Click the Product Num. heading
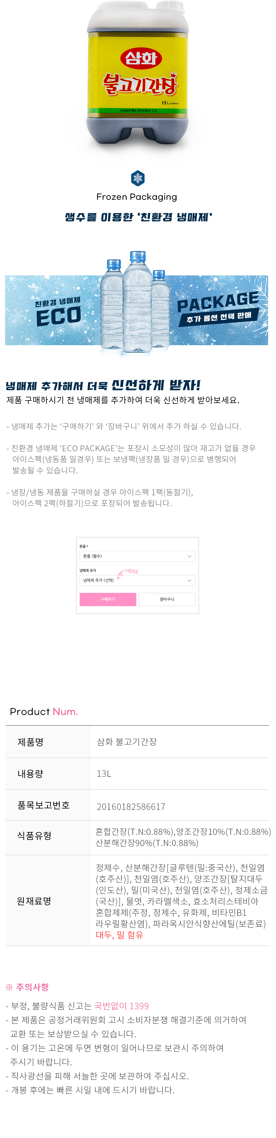Viewport: 276px width, 1138px height. 44,711
